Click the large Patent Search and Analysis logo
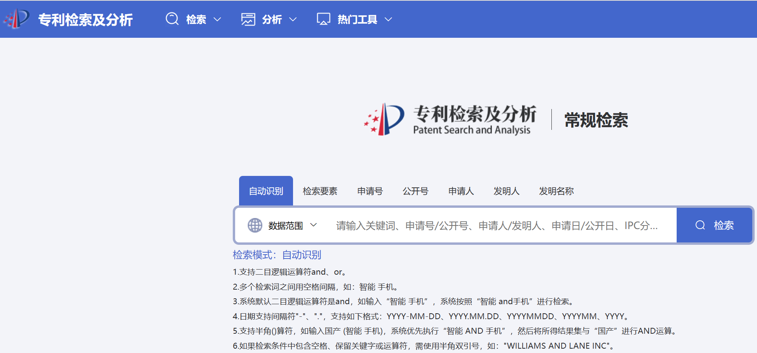The image size is (757, 353). 450,120
